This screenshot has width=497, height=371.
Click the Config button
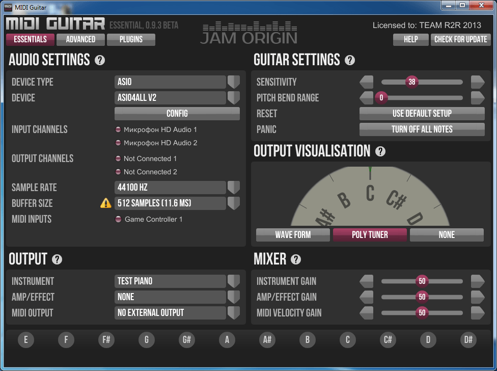[177, 114]
